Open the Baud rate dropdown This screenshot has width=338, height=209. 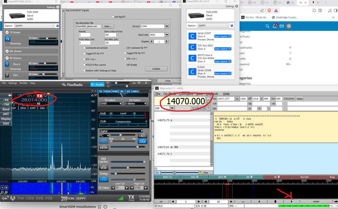point(167,35)
